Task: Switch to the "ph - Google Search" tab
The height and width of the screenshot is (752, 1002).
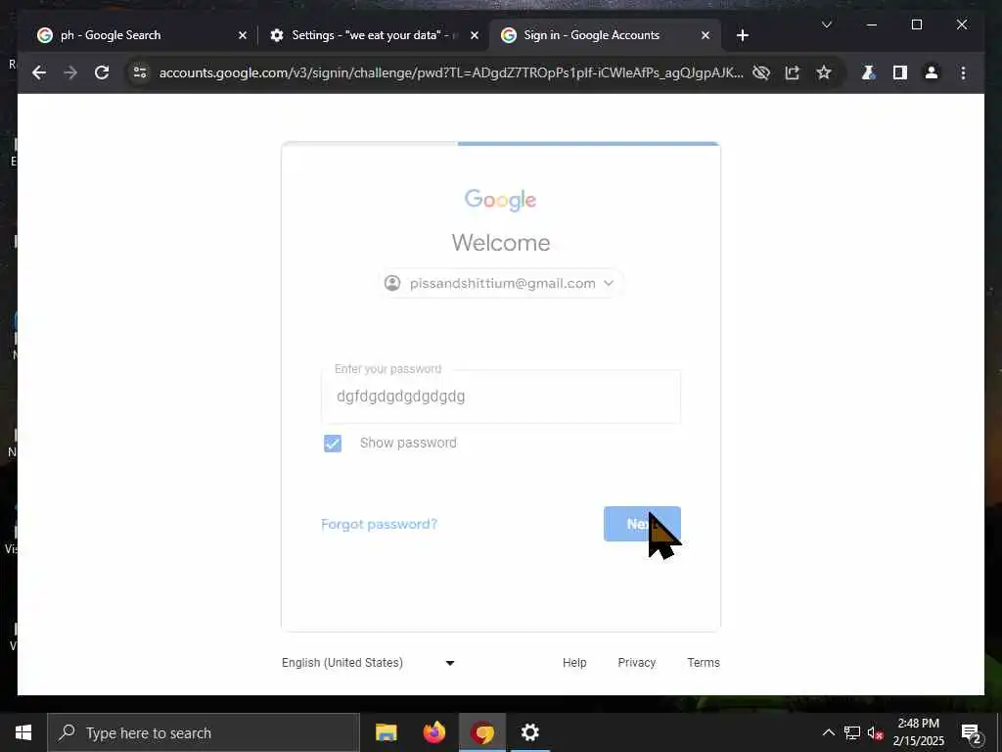Action: (139, 35)
